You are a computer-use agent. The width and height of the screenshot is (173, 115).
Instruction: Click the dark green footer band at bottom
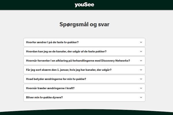pos(86,113)
